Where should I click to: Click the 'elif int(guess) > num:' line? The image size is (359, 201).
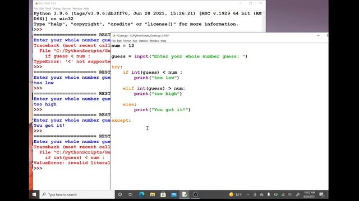154,88
